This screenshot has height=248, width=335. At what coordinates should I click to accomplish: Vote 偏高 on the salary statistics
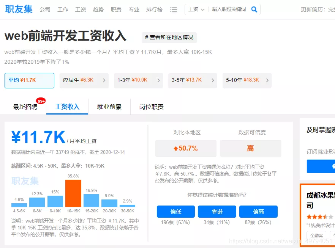point(258,212)
